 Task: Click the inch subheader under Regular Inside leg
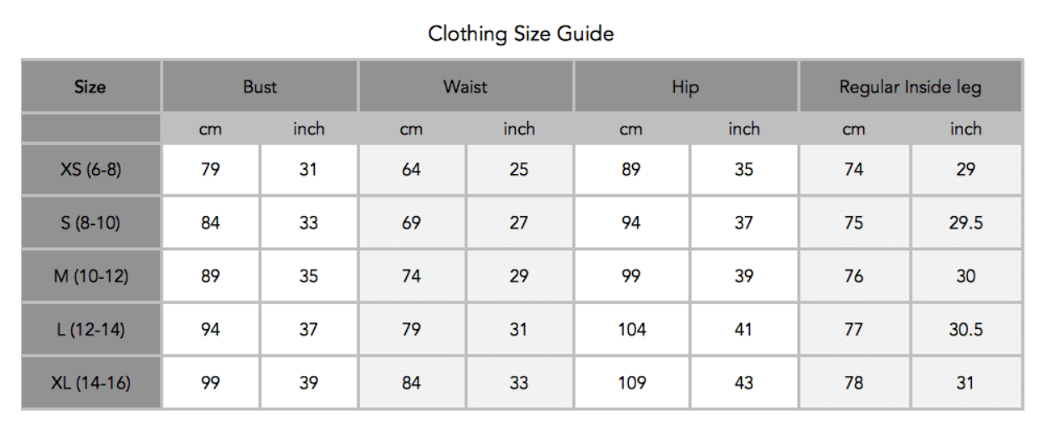coord(965,129)
